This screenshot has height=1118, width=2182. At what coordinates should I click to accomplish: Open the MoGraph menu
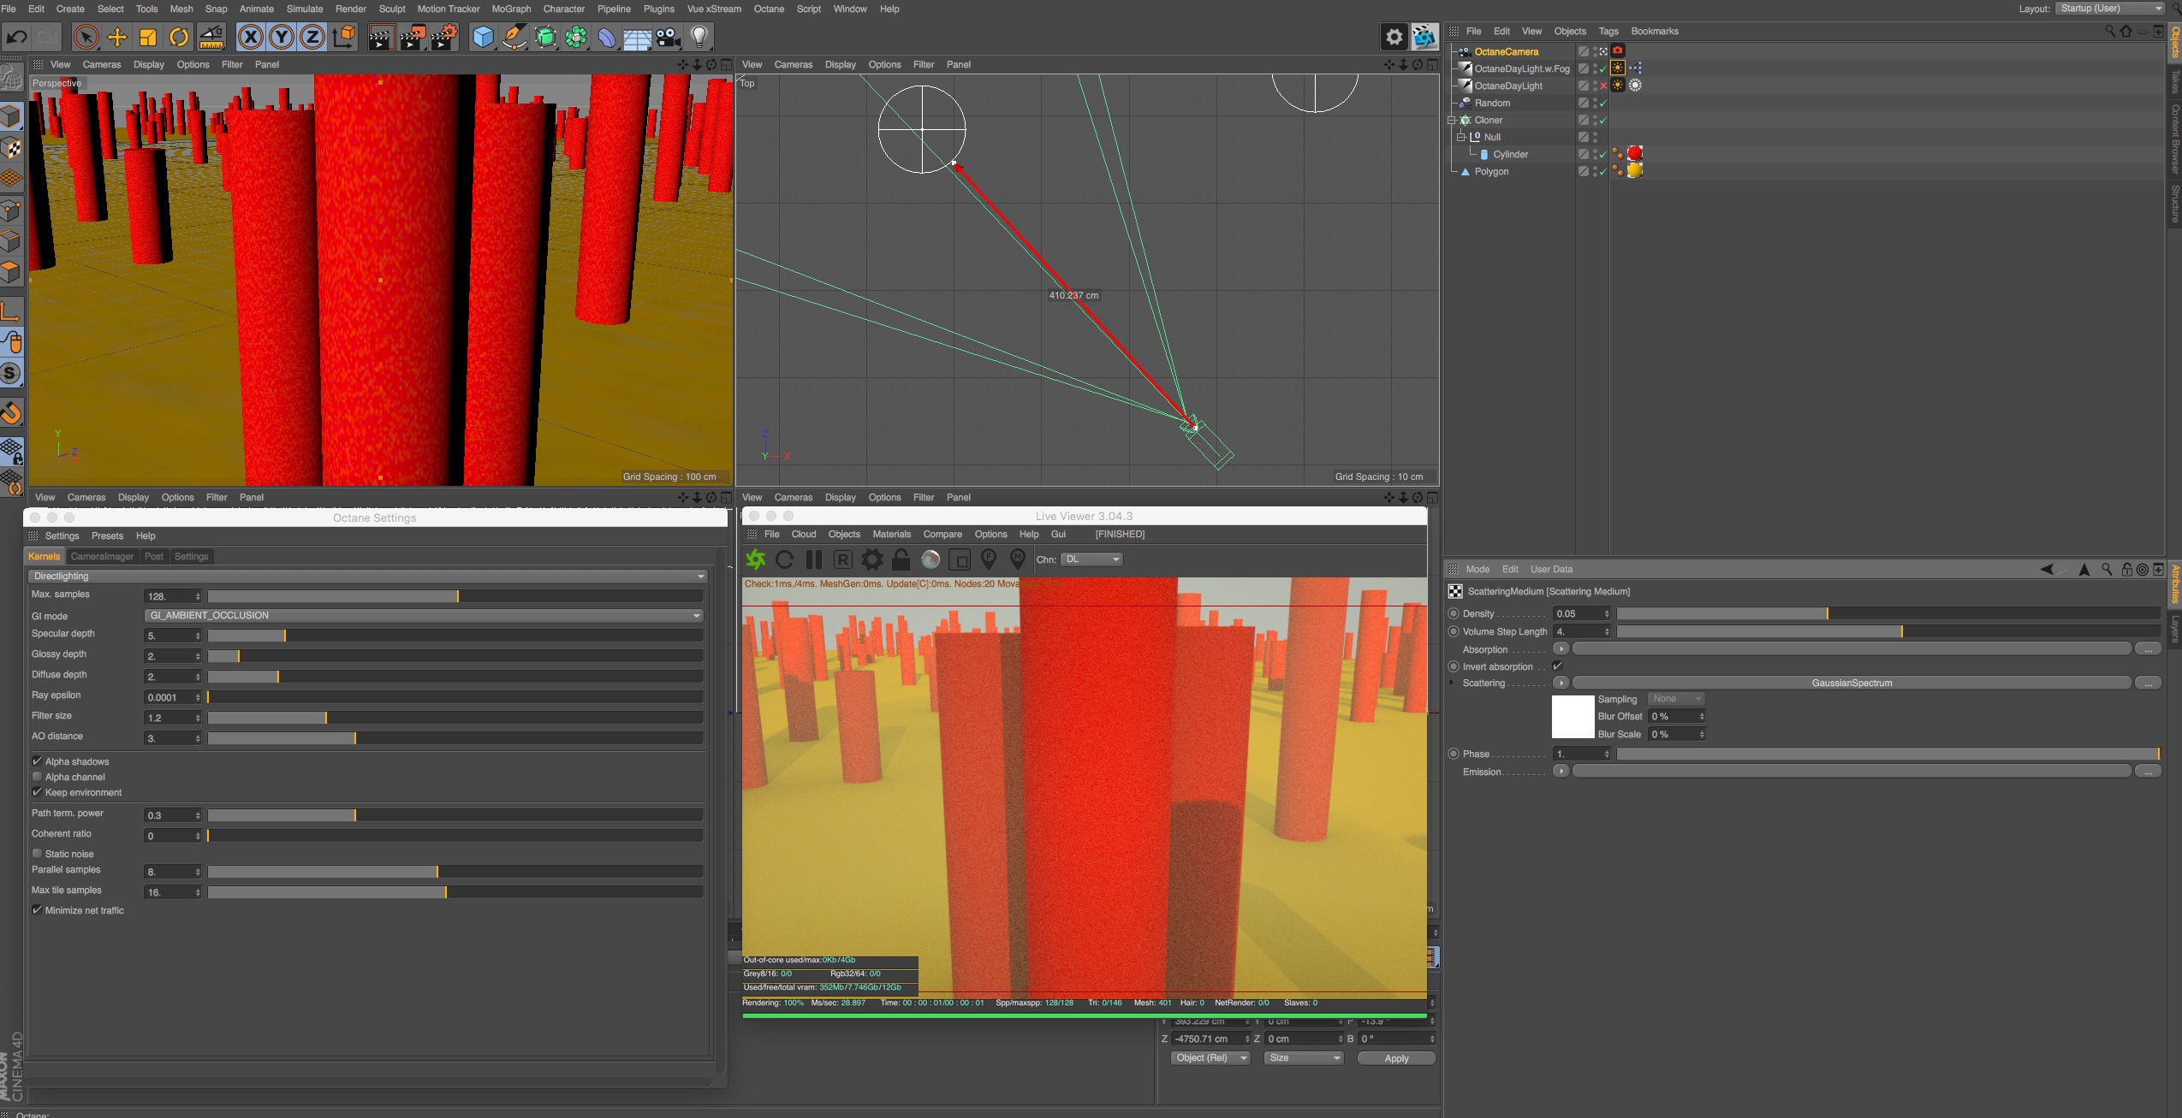(x=511, y=9)
